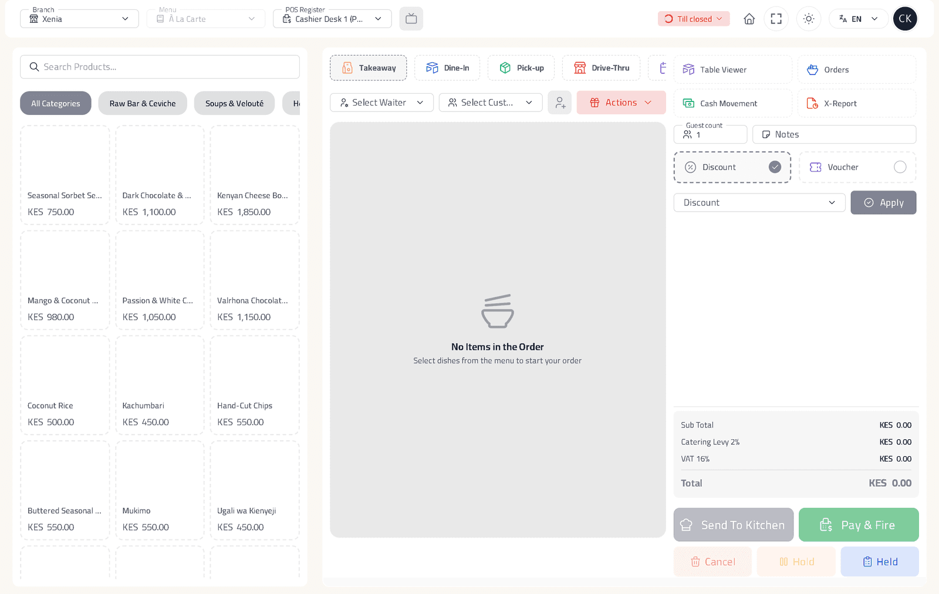Switch to Pick-up order type
The image size is (939, 594).
521,68
